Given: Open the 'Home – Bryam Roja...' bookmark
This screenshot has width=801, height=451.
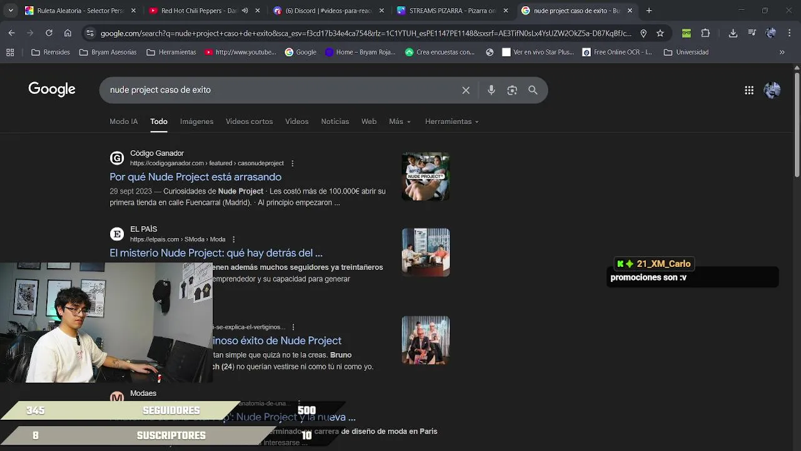Looking at the screenshot, I should point(360,52).
